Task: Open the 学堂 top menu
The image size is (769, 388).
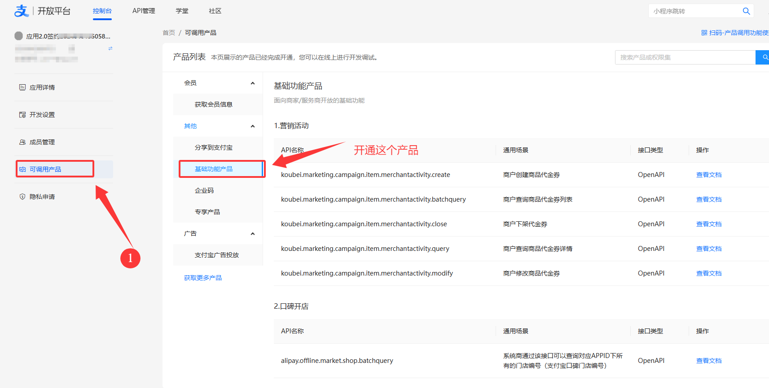Action: (182, 11)
